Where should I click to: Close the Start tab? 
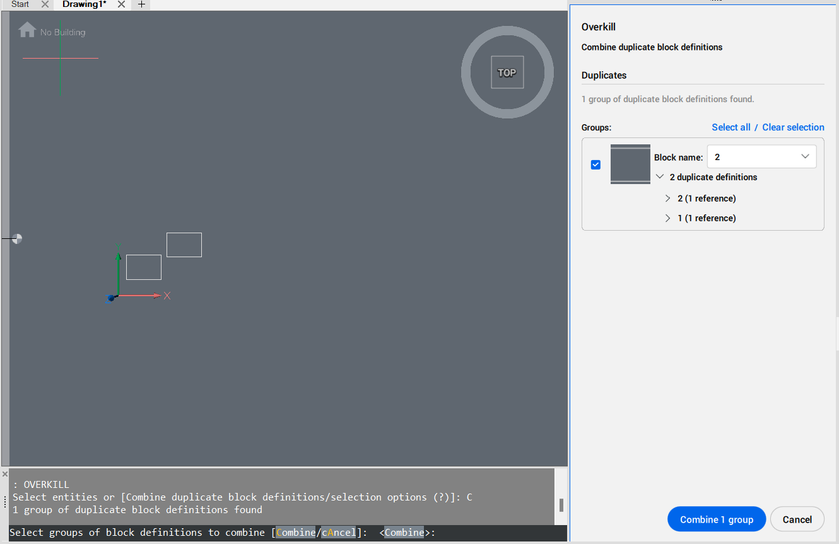(45, 4)
